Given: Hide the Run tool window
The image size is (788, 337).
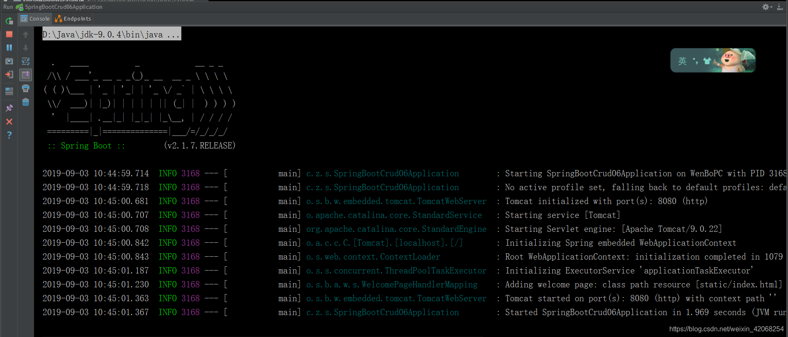Looking at the screenshot, I should click(x=780, y=7).
